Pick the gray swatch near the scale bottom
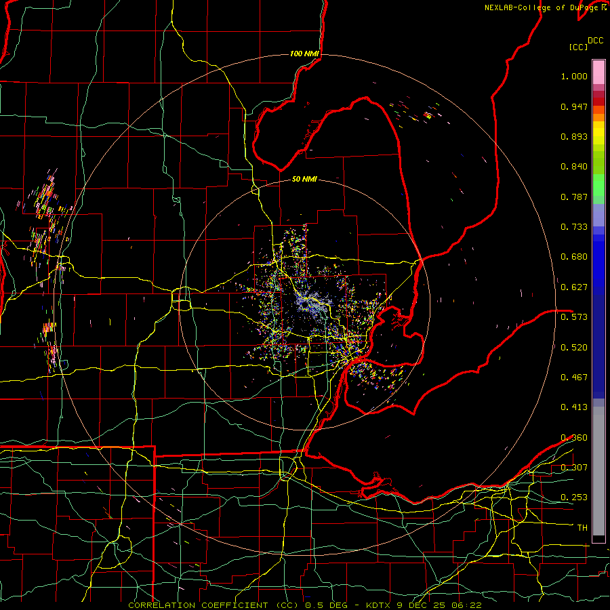The image size is (610, 610). (x=598, y=471)
